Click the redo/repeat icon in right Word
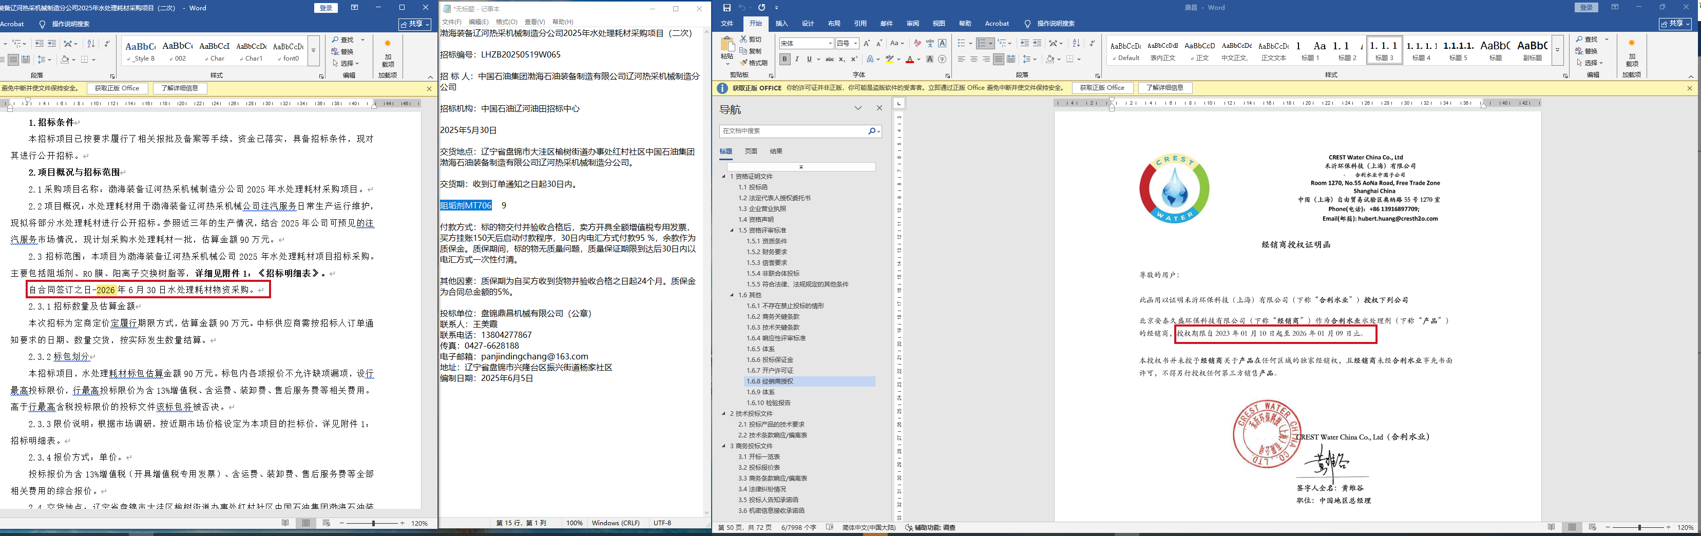Viewport: 1701px width, 536px height. [761, 7]
